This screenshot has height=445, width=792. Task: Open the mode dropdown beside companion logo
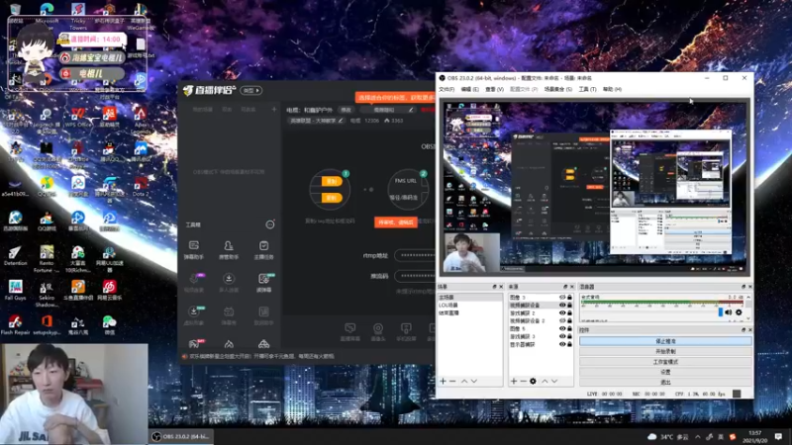[251, 90]
